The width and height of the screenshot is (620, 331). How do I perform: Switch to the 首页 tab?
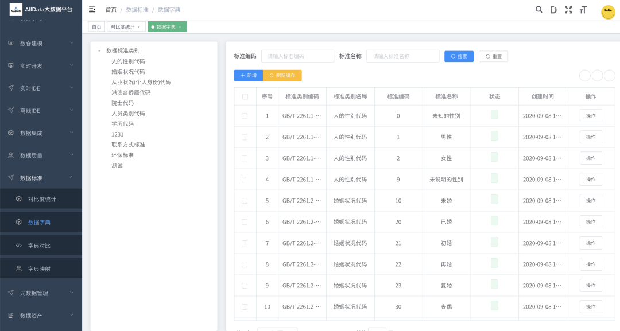coord(96,27)
